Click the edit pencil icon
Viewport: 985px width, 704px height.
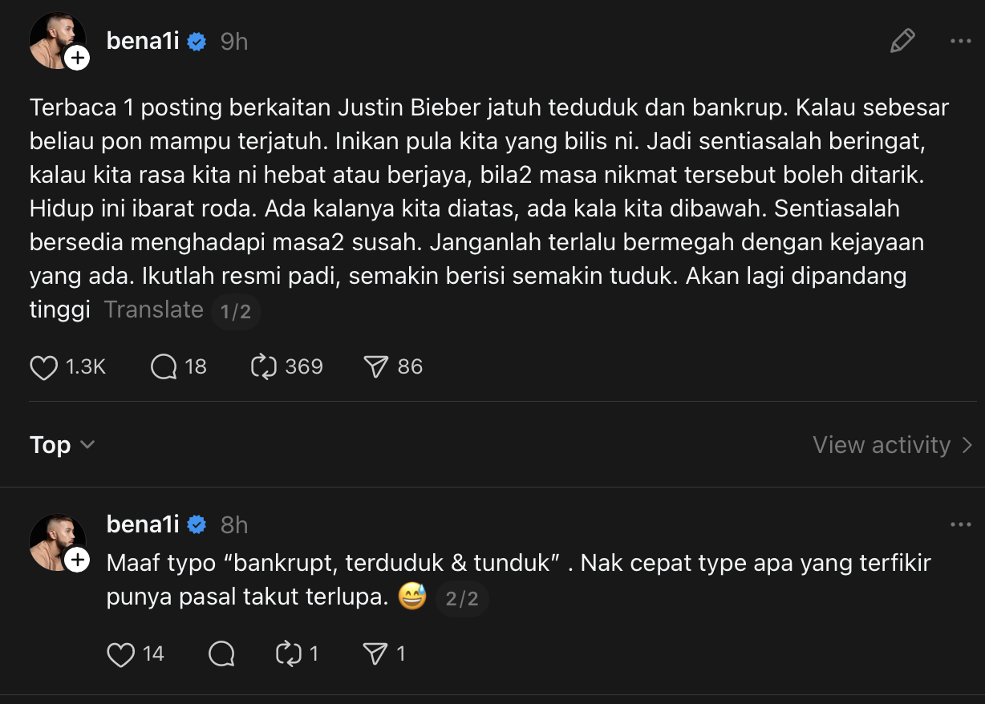[x=902, y=41]
